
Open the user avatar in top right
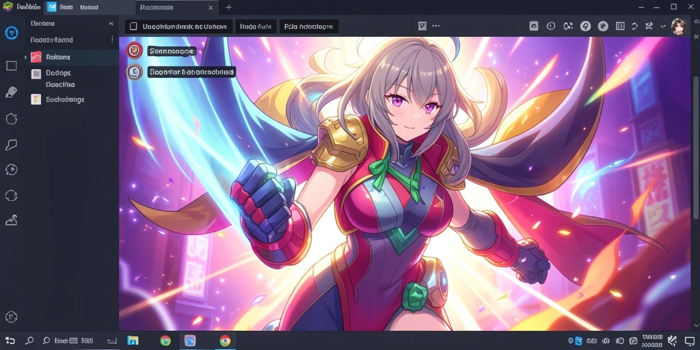(679, 27)
